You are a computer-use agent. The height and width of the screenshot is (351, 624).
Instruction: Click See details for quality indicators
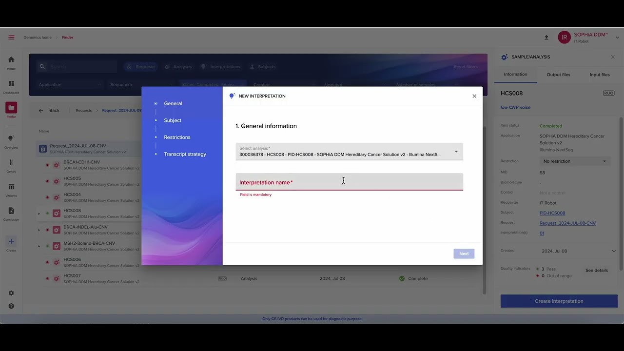pos(596,271)
